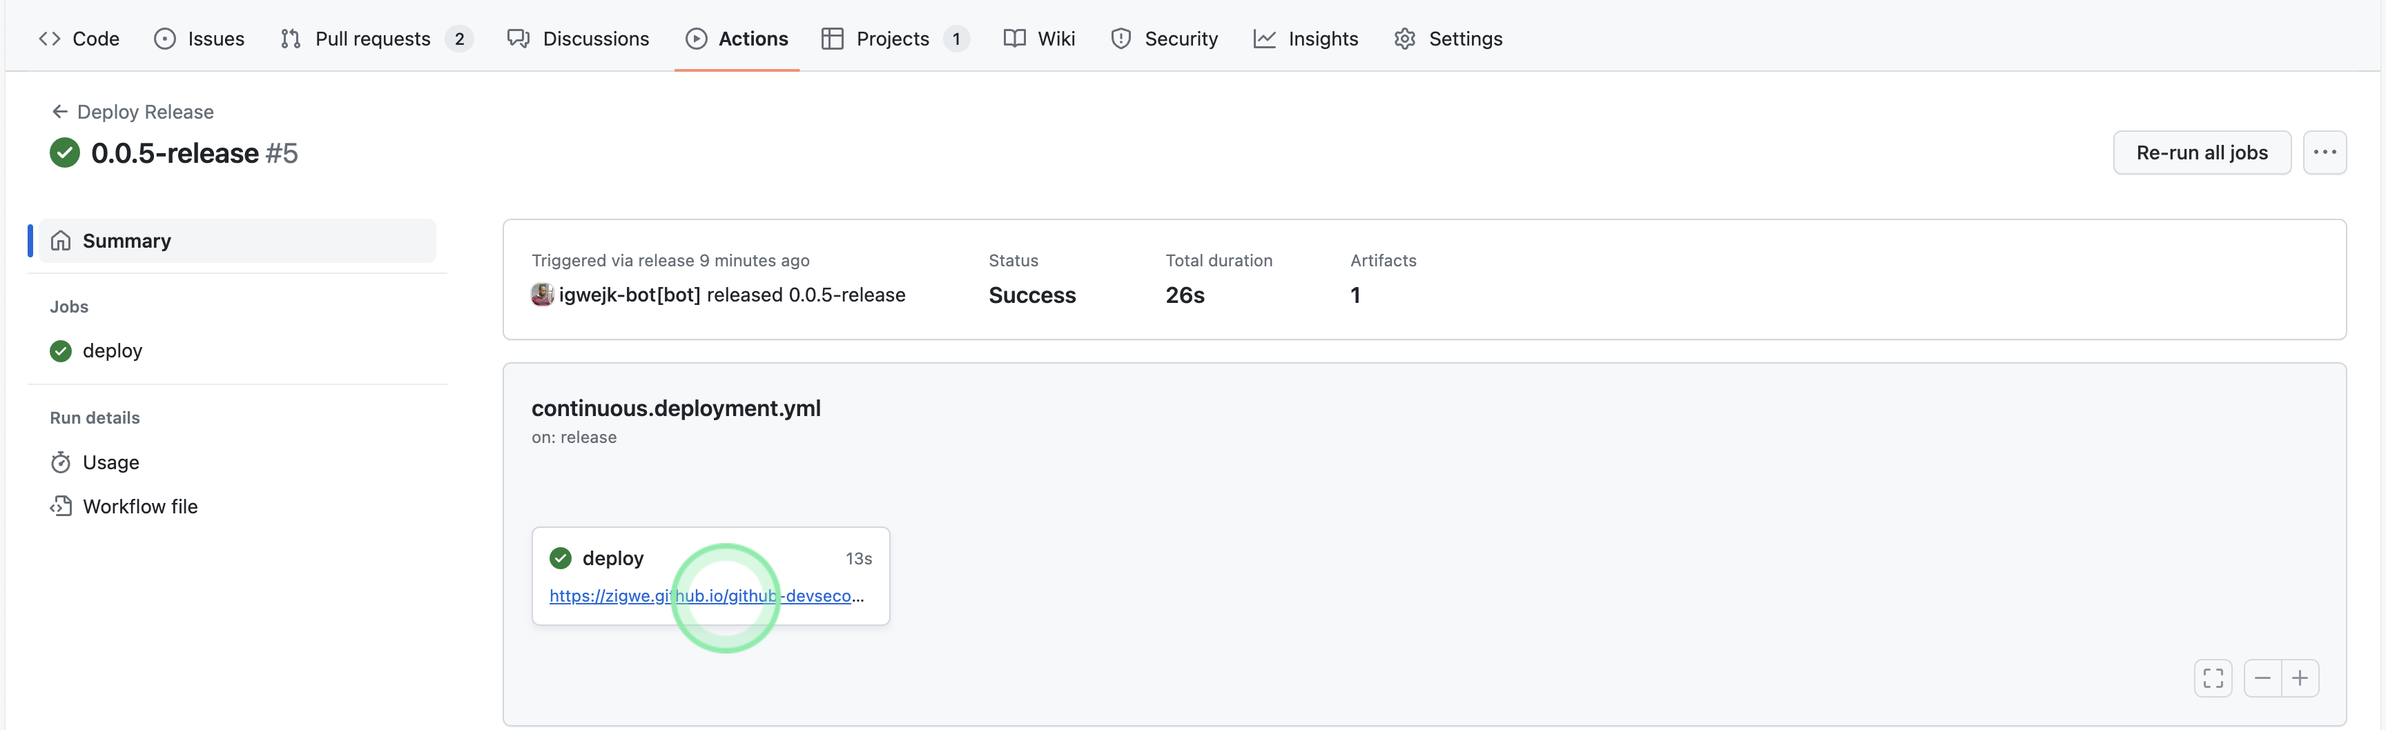The width and height of the screenshot is (2386, 730).
Task: Switch to the Issues tab
Action: (199, 38)
